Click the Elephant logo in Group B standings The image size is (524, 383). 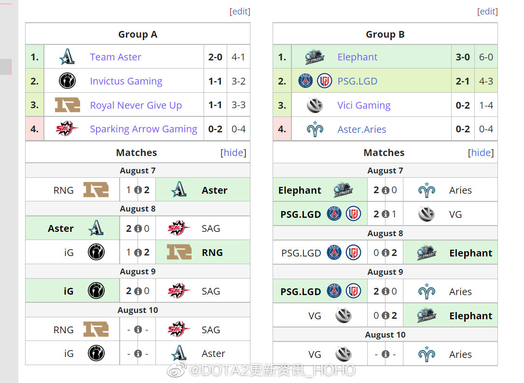pos(315,57)
